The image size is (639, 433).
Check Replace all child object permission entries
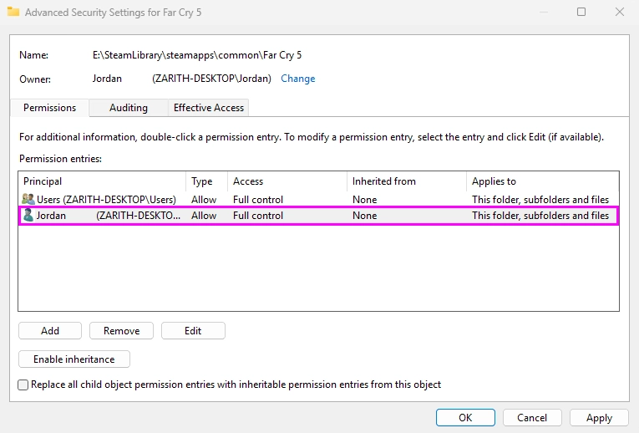[23, 385]
